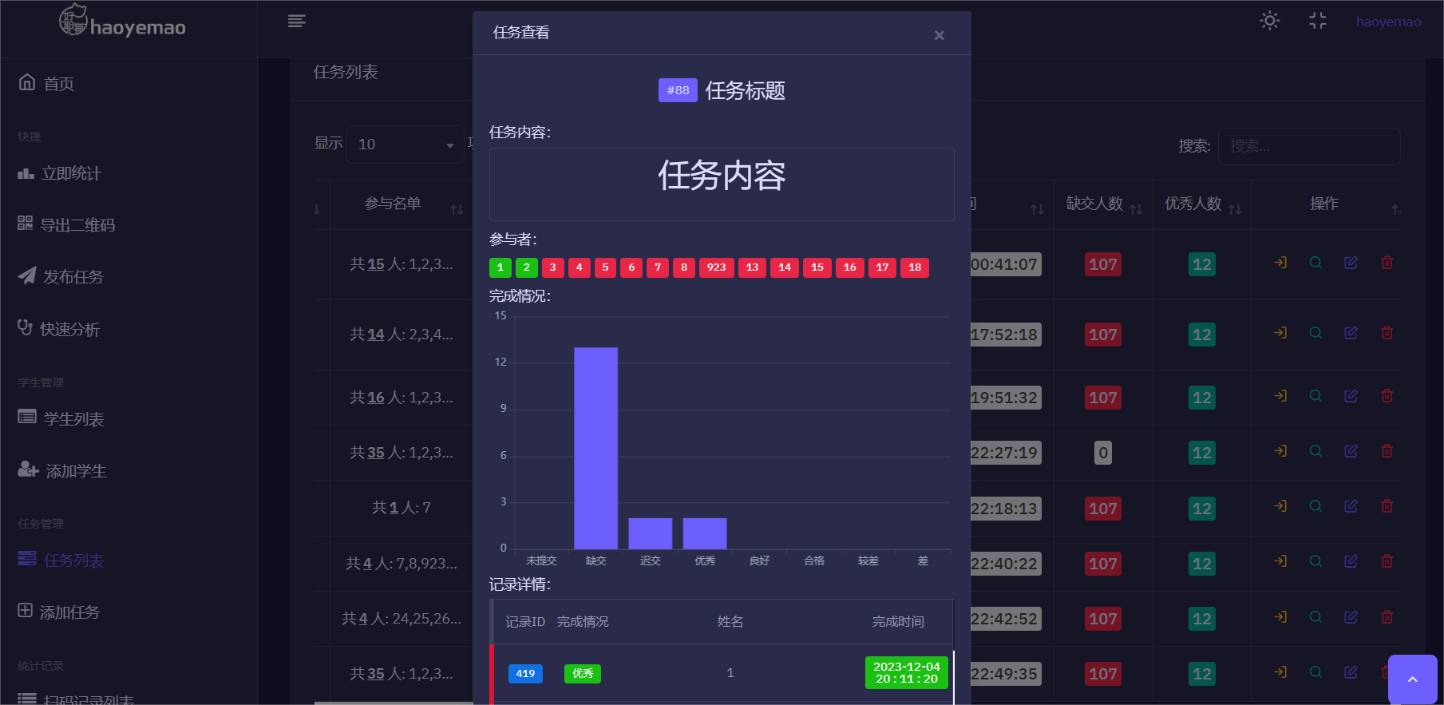1444x705 pixels.
Task: Click the blue record ID 419 badge
Action: pyautogui.click(x=525, y=673)
